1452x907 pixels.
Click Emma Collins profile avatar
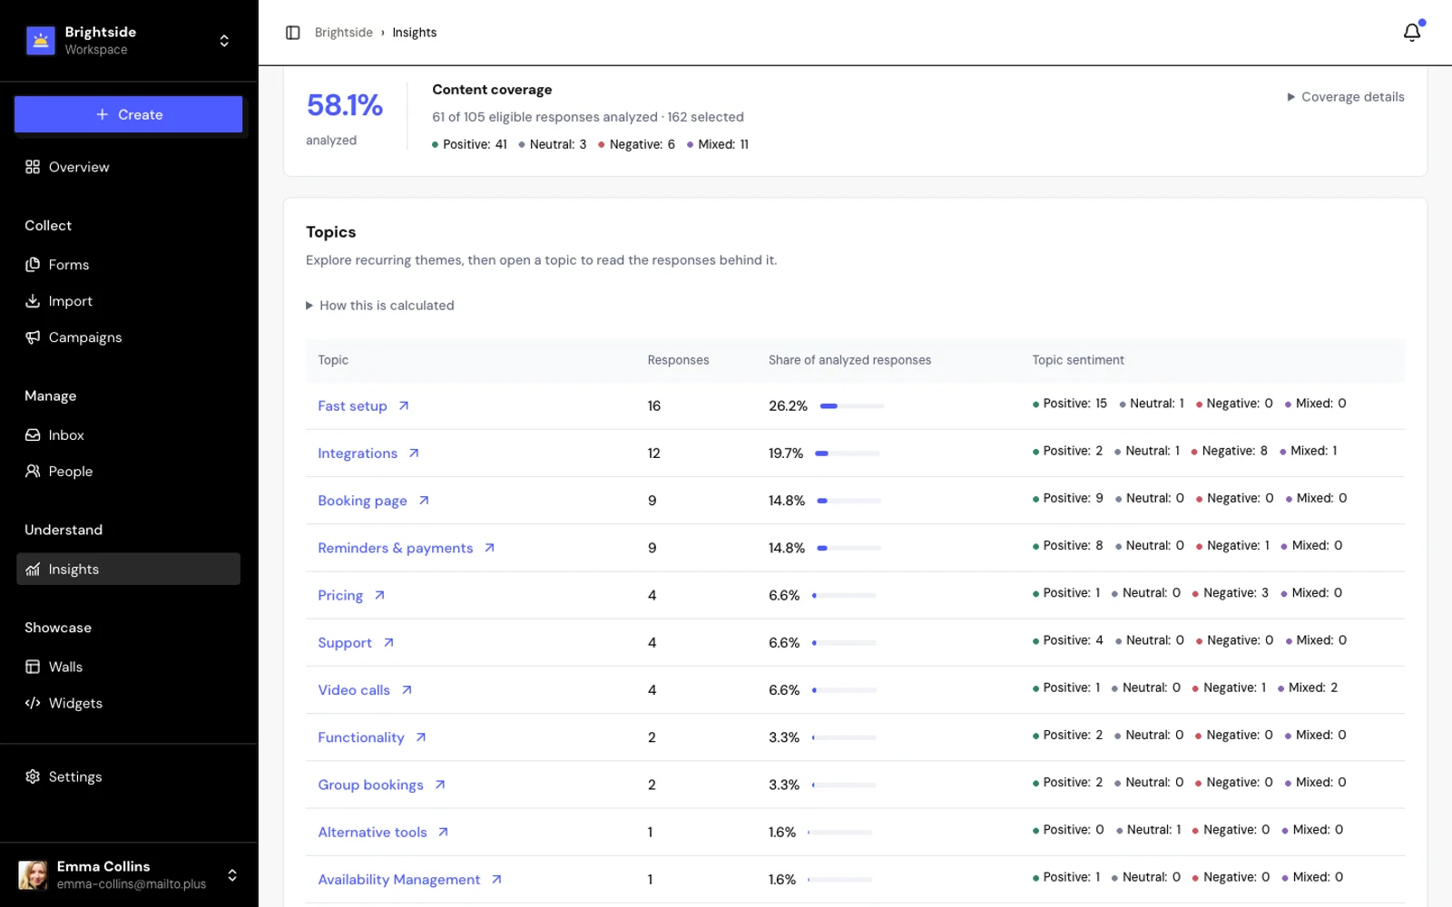(x=34, y=875)
